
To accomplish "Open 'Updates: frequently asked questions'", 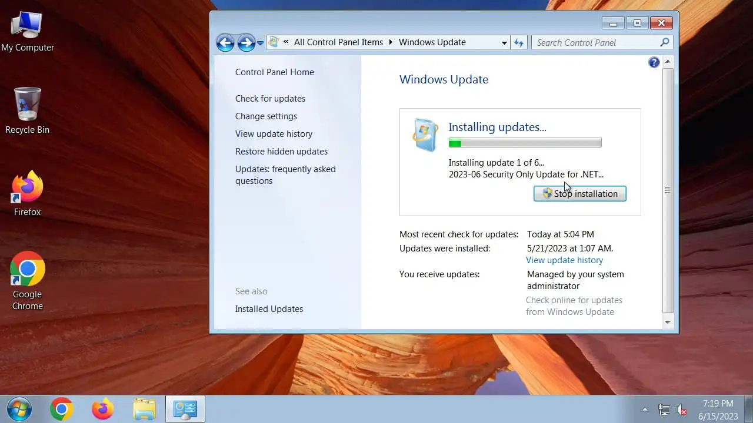I will (x=285, y=175).
